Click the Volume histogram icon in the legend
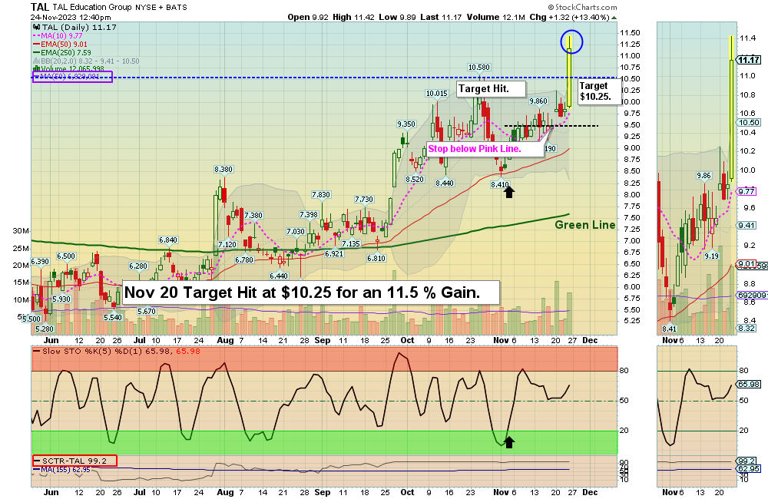This screenshot has width=768, height=499. (x=35, y=68)
